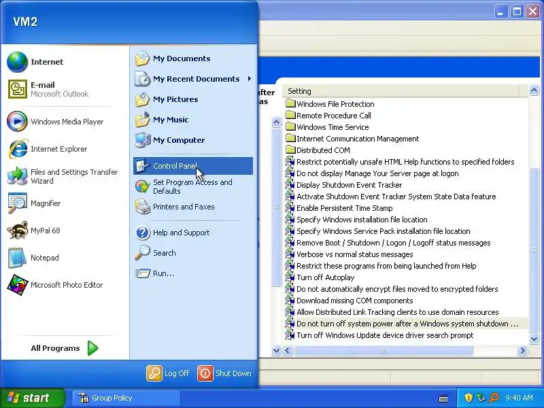Expand All Programs green arrow
This screenshot has width=544, height=408.
pyautogui.click(x=92, y=348)
